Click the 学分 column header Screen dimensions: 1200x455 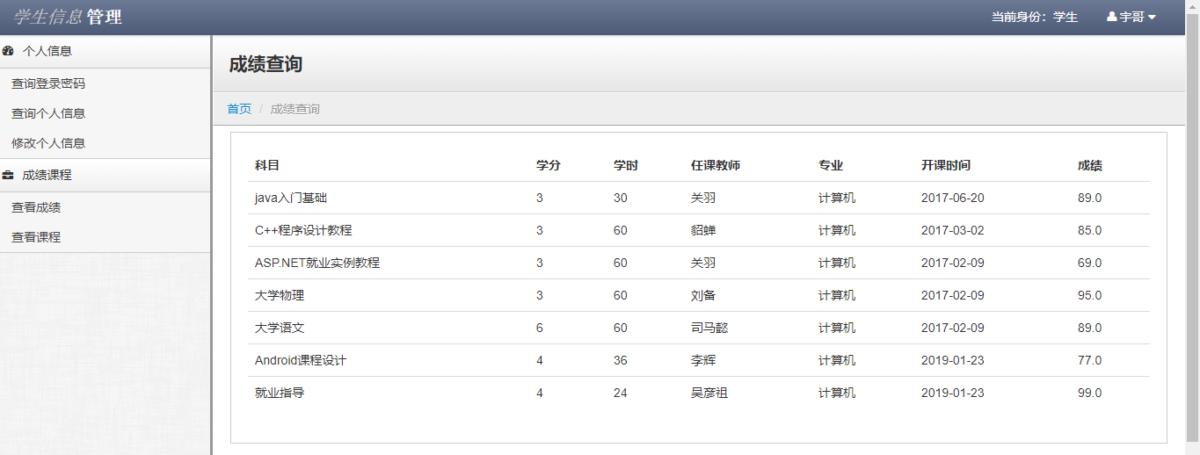[x=549, y=165]
